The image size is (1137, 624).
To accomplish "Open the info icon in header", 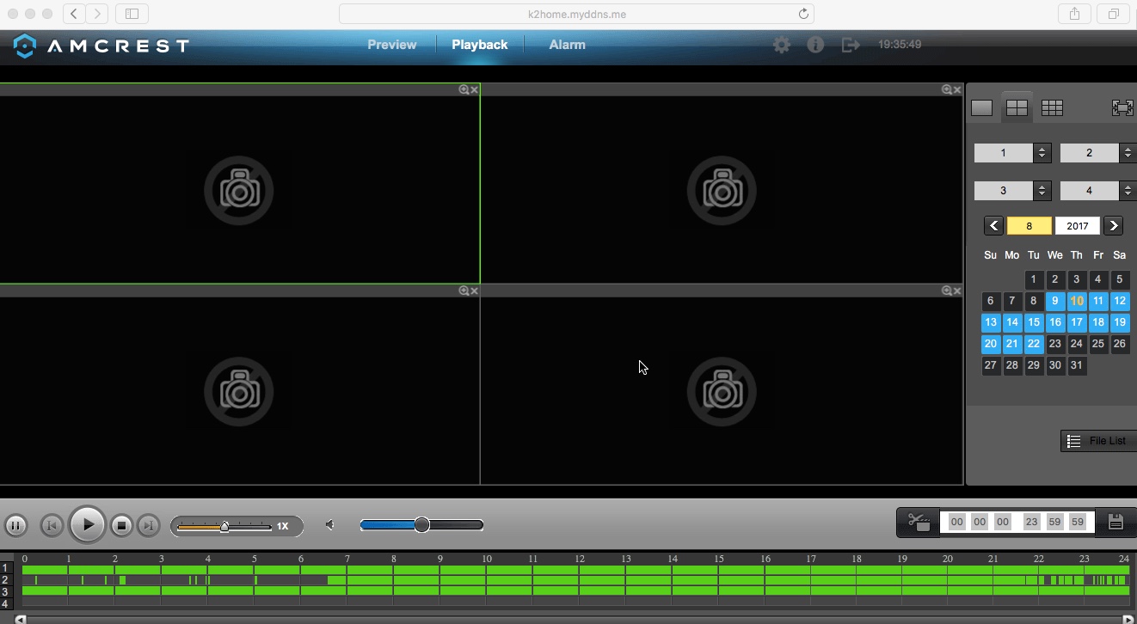I will click(815, 45).
